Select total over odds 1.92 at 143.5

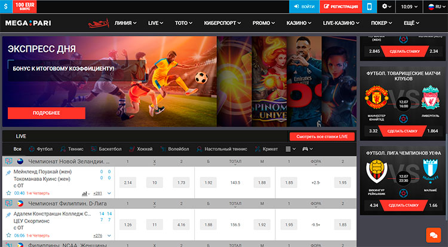click(208, 183)
